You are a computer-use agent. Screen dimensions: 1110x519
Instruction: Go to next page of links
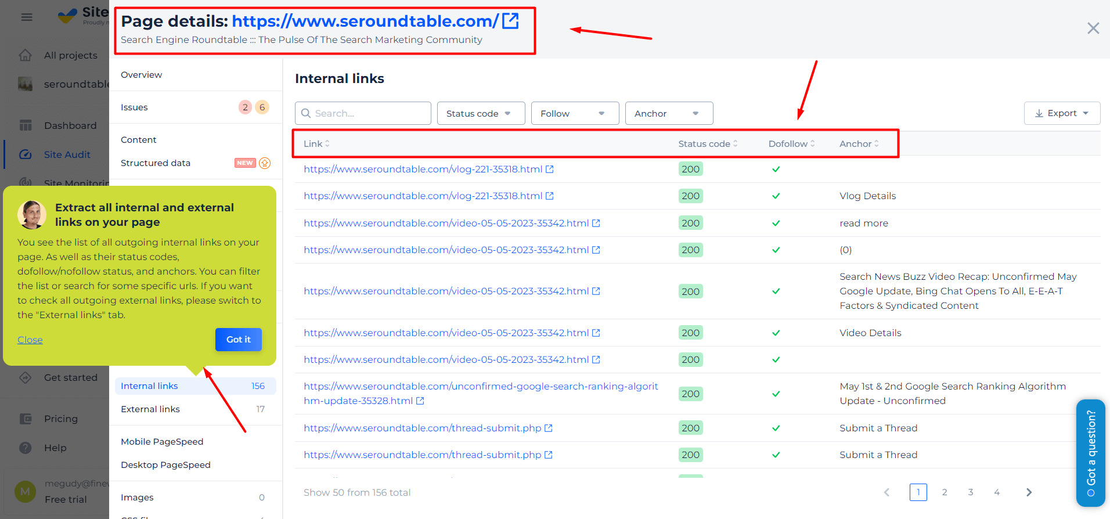[1029, 492]
